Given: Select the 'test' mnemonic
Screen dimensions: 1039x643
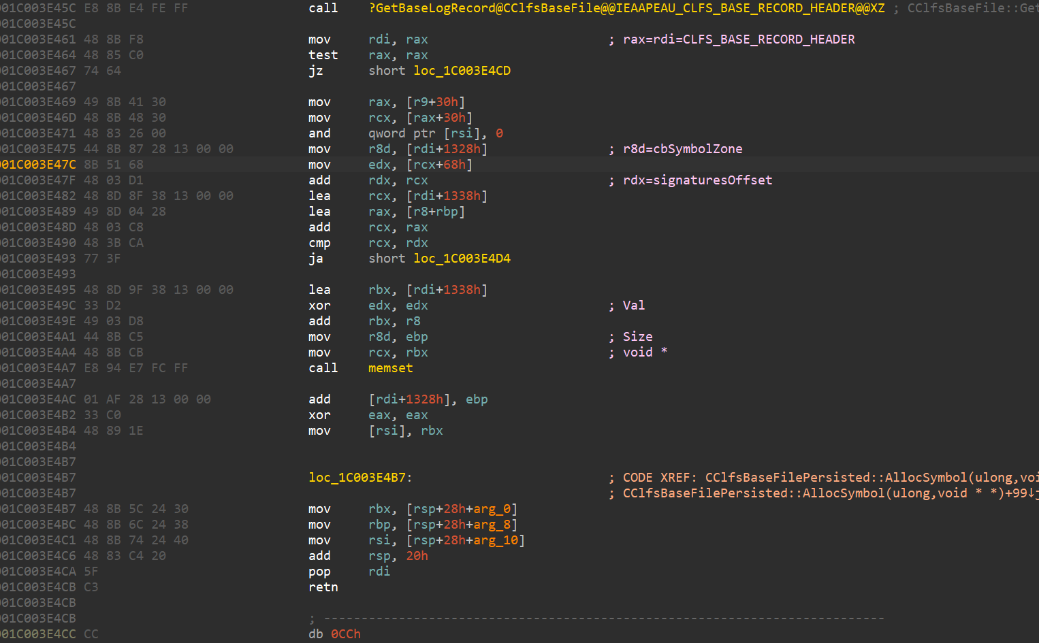Looking at the screenshot, I should click(323, 55).
